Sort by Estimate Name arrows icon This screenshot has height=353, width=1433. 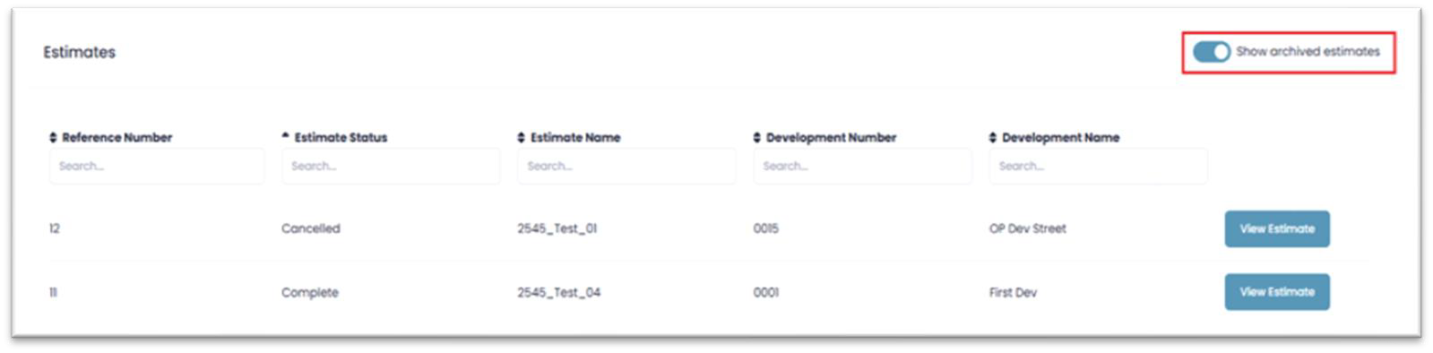click(522, 137)
